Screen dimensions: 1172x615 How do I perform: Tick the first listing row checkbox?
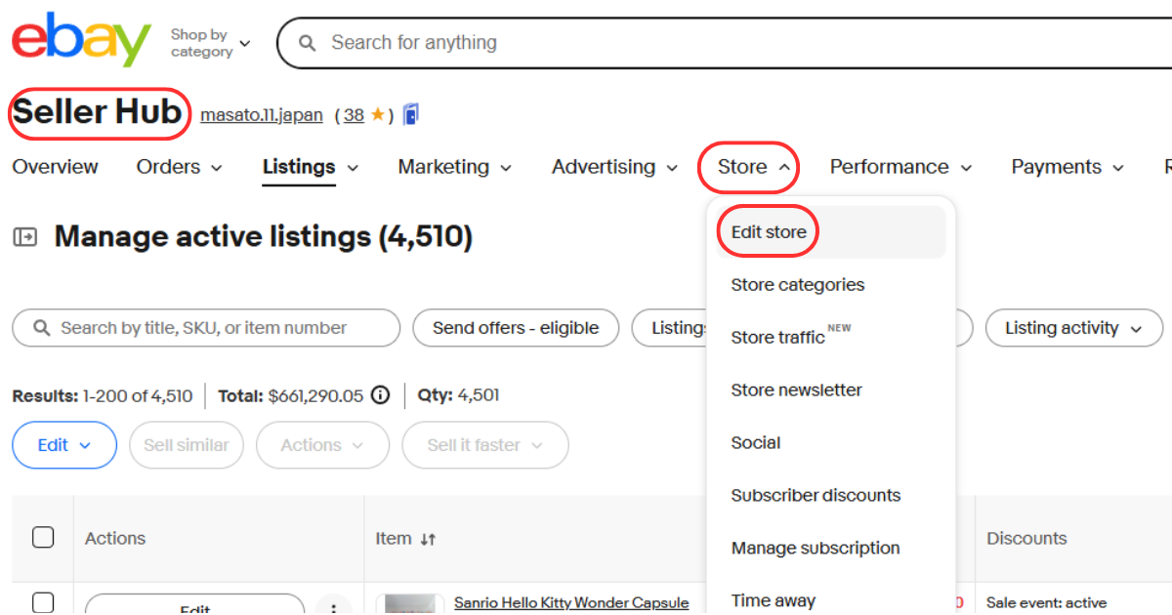coord(43,601)
